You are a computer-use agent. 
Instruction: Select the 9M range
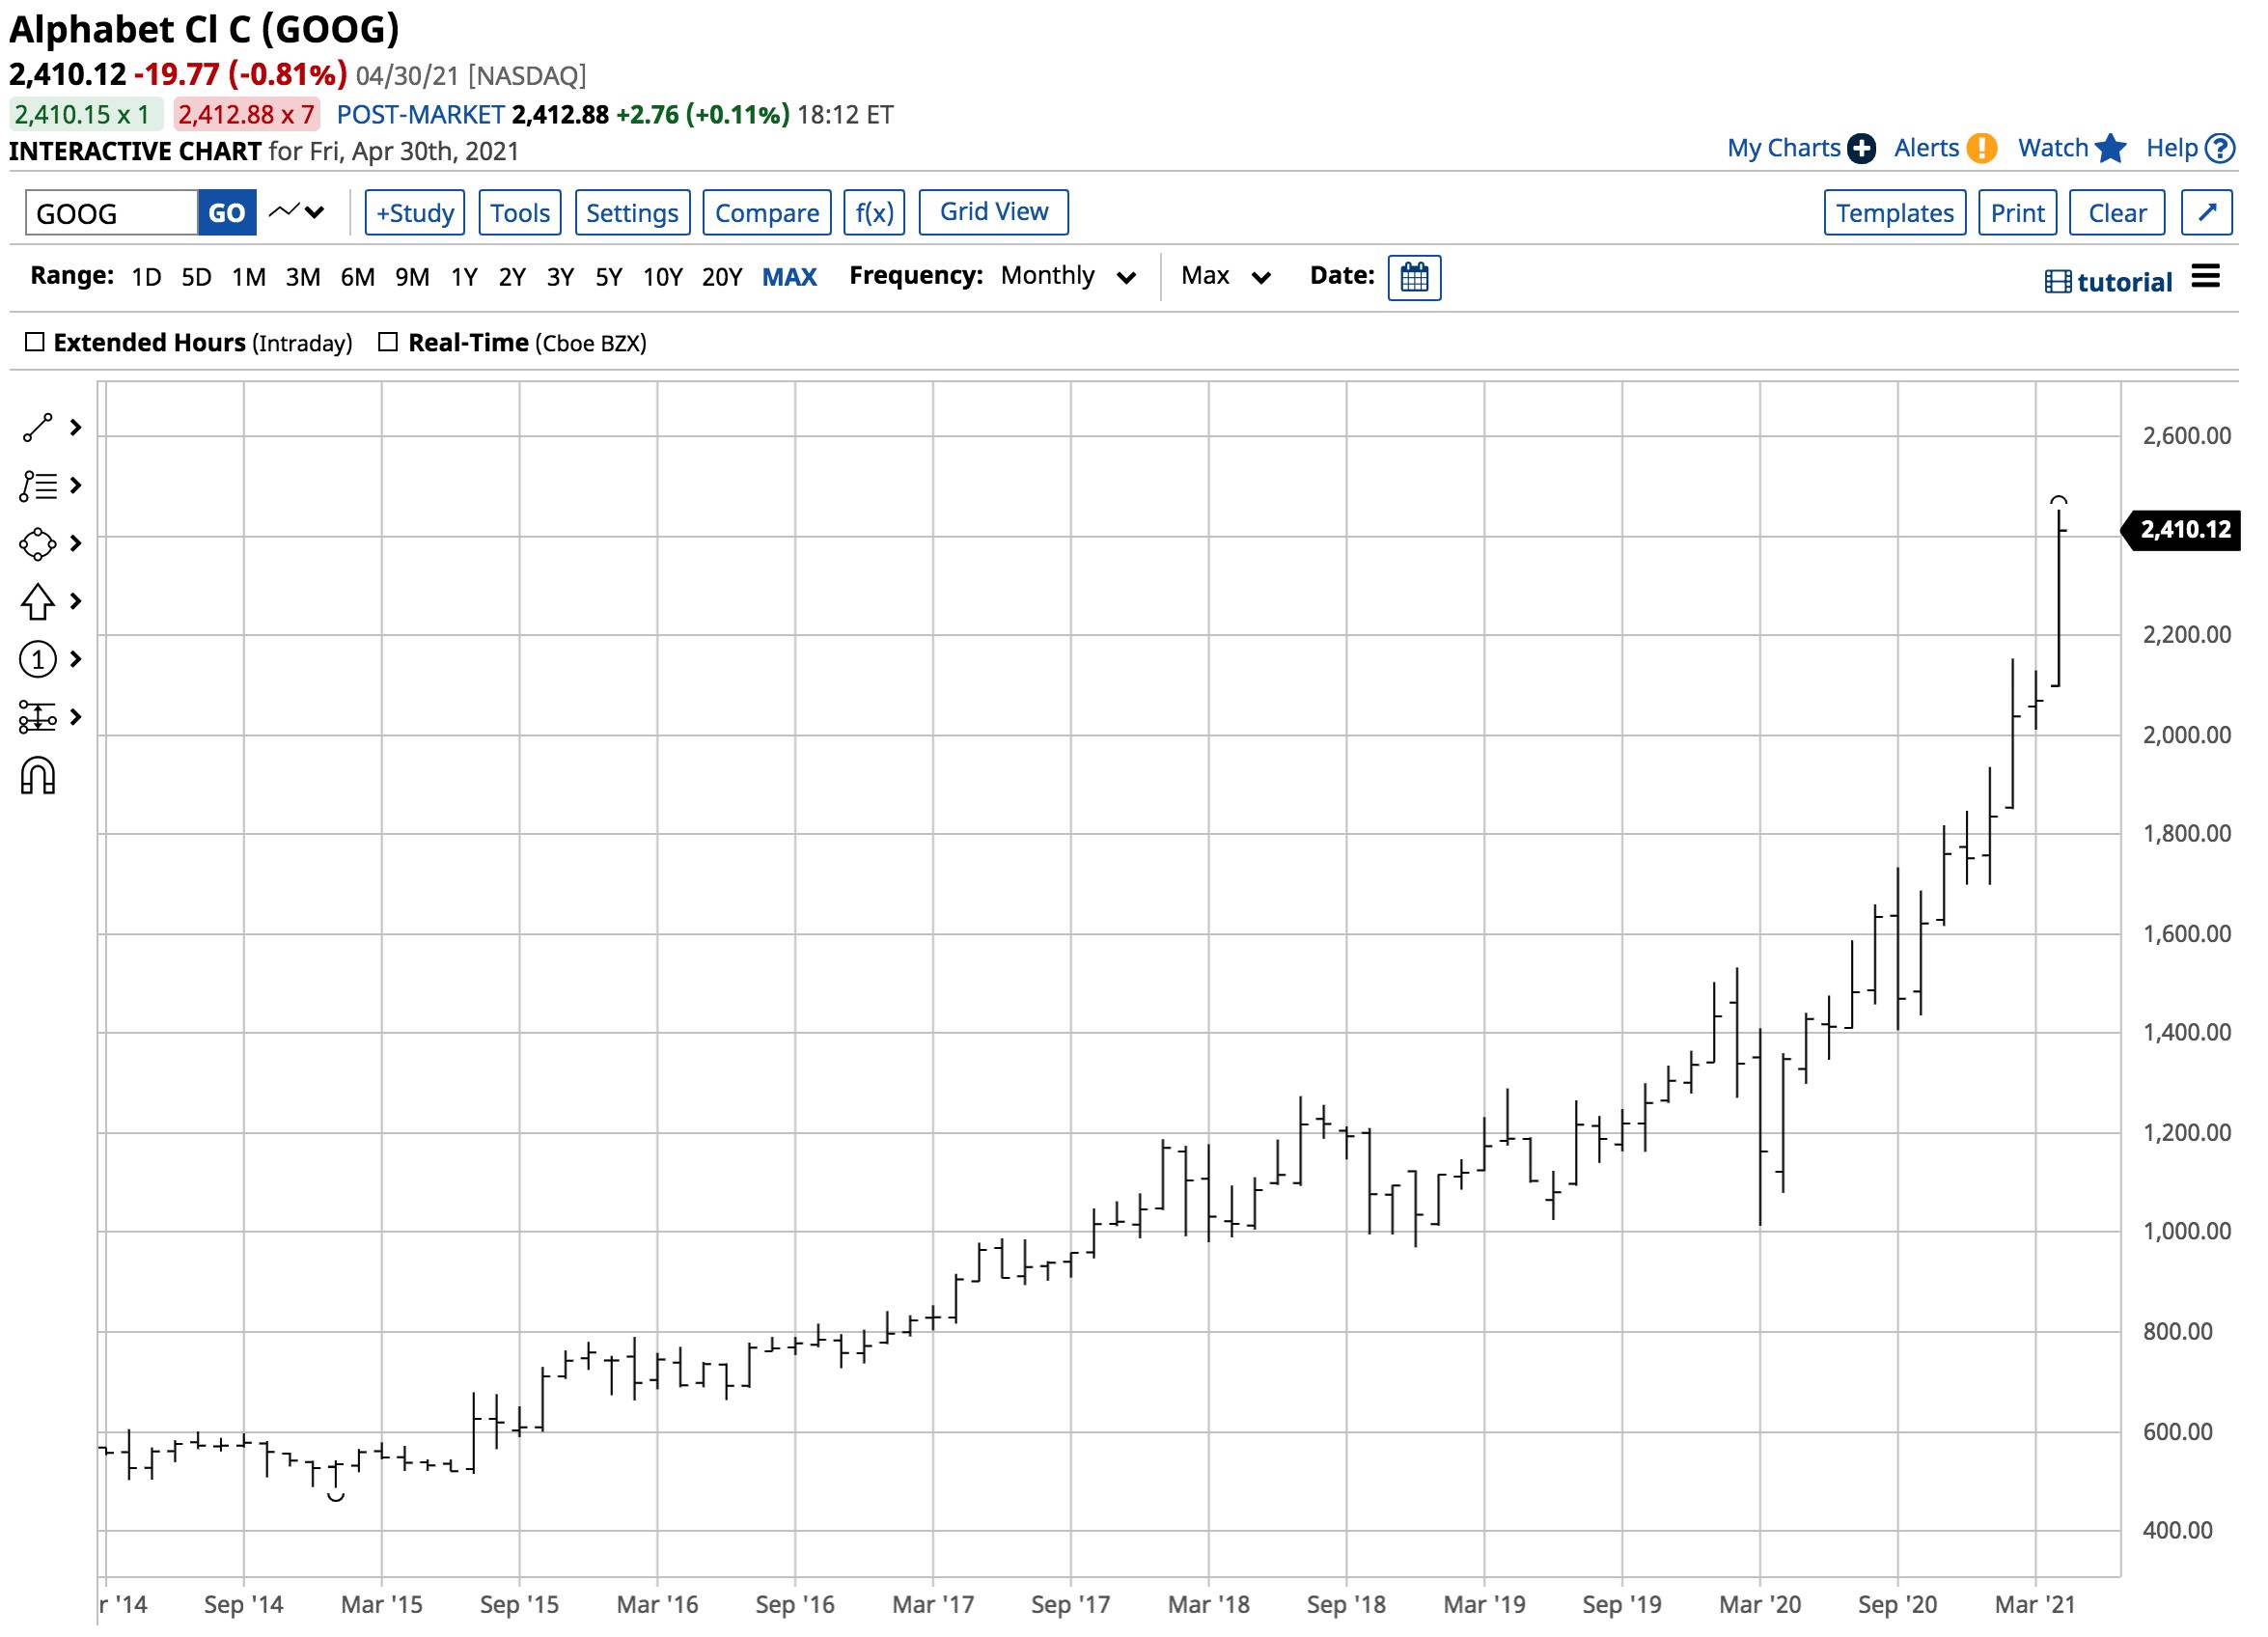(x=413, y=278)
